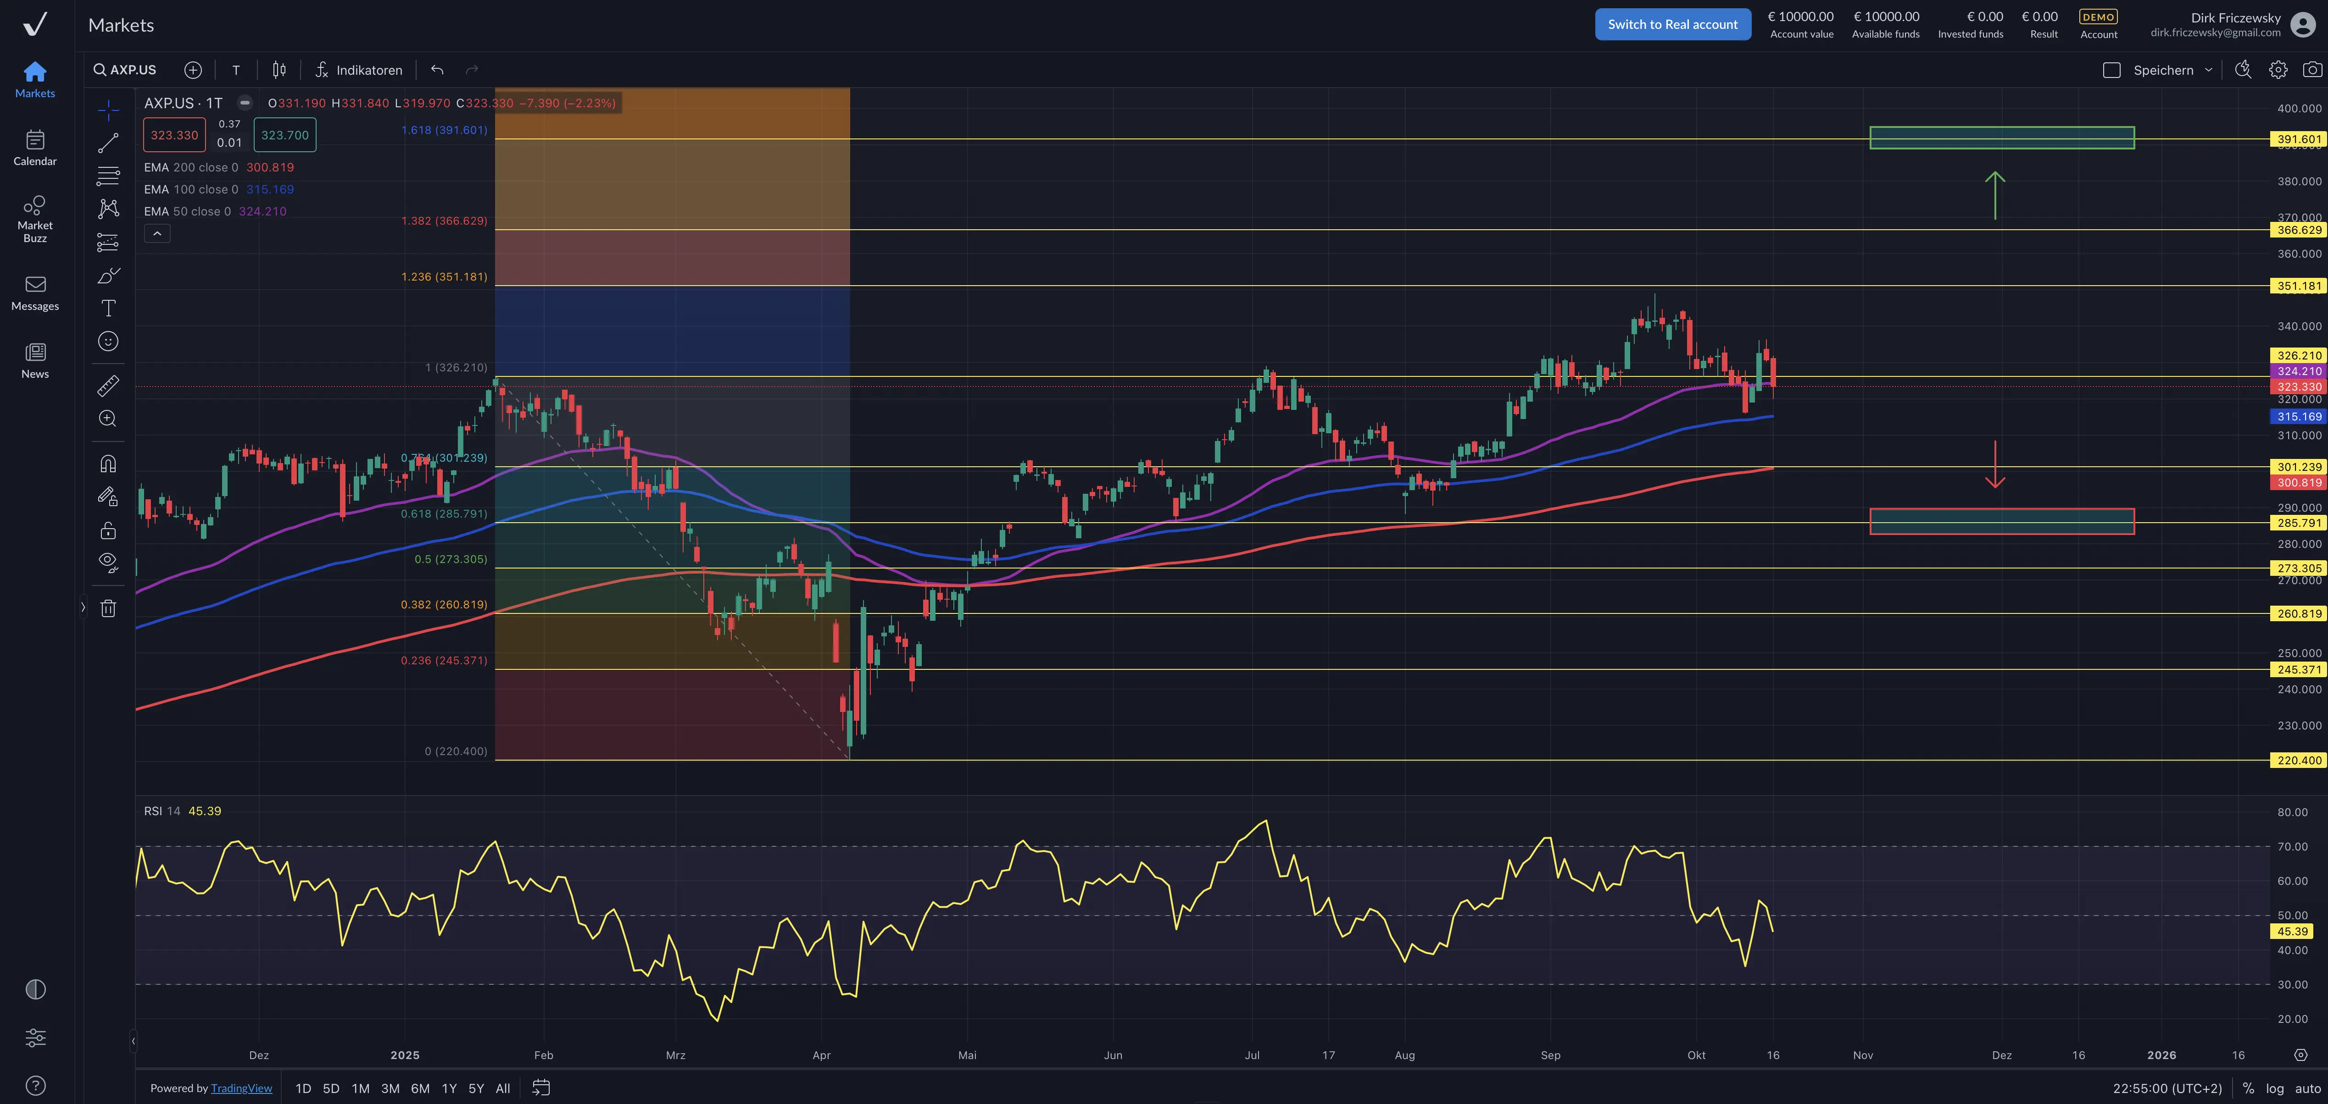Toggle lock all drawings
The width and height of the screenshot is (2328, 1104).
(x=107, y=530)
